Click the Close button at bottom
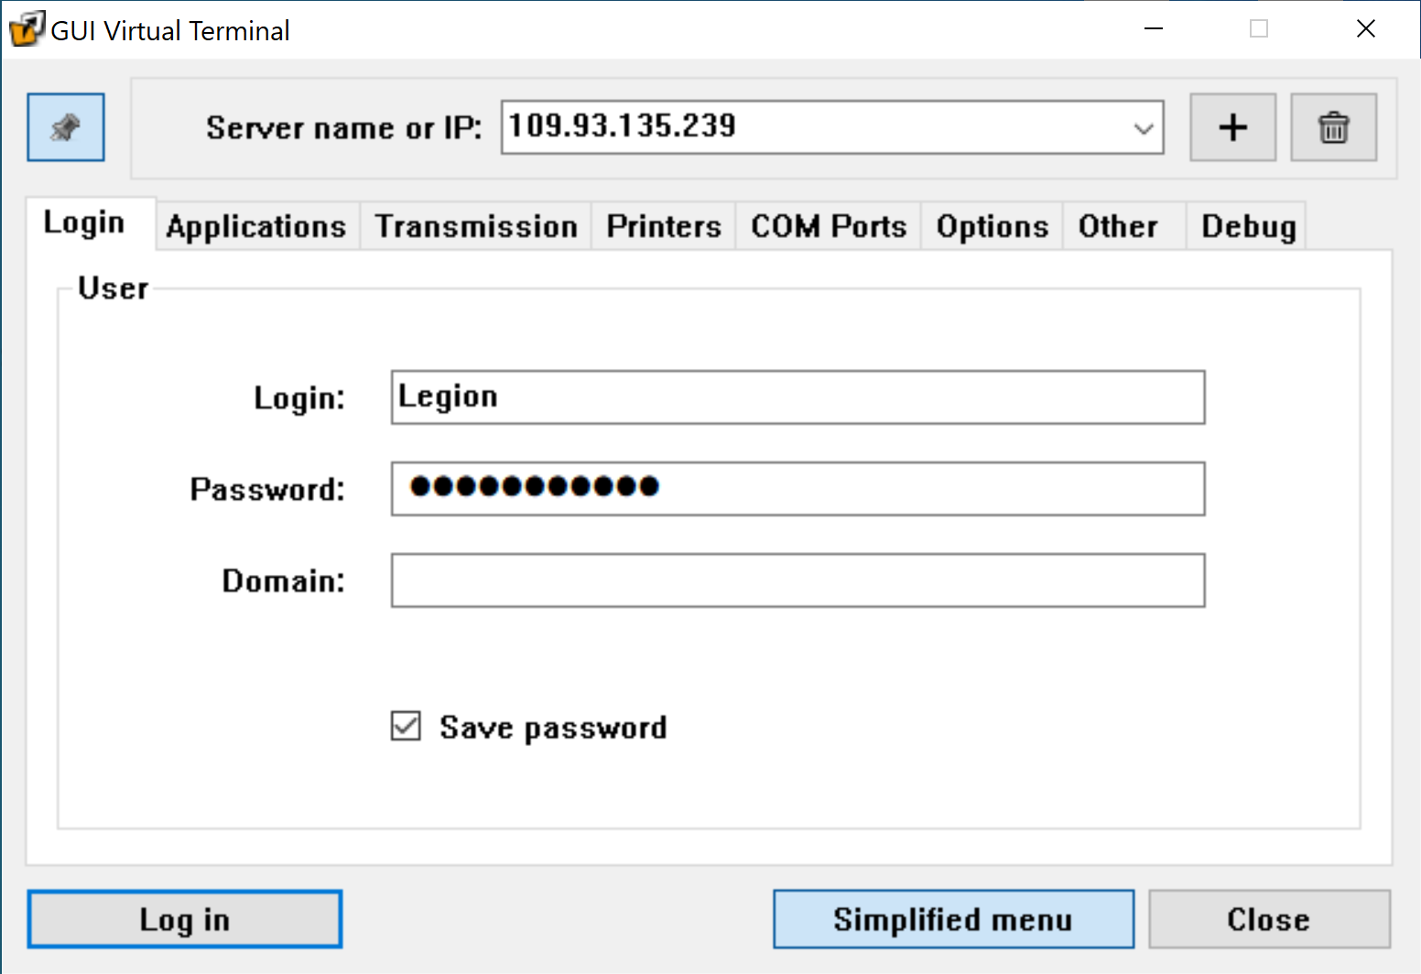This screenshot has width=1421, height=974. [1269, 919]
